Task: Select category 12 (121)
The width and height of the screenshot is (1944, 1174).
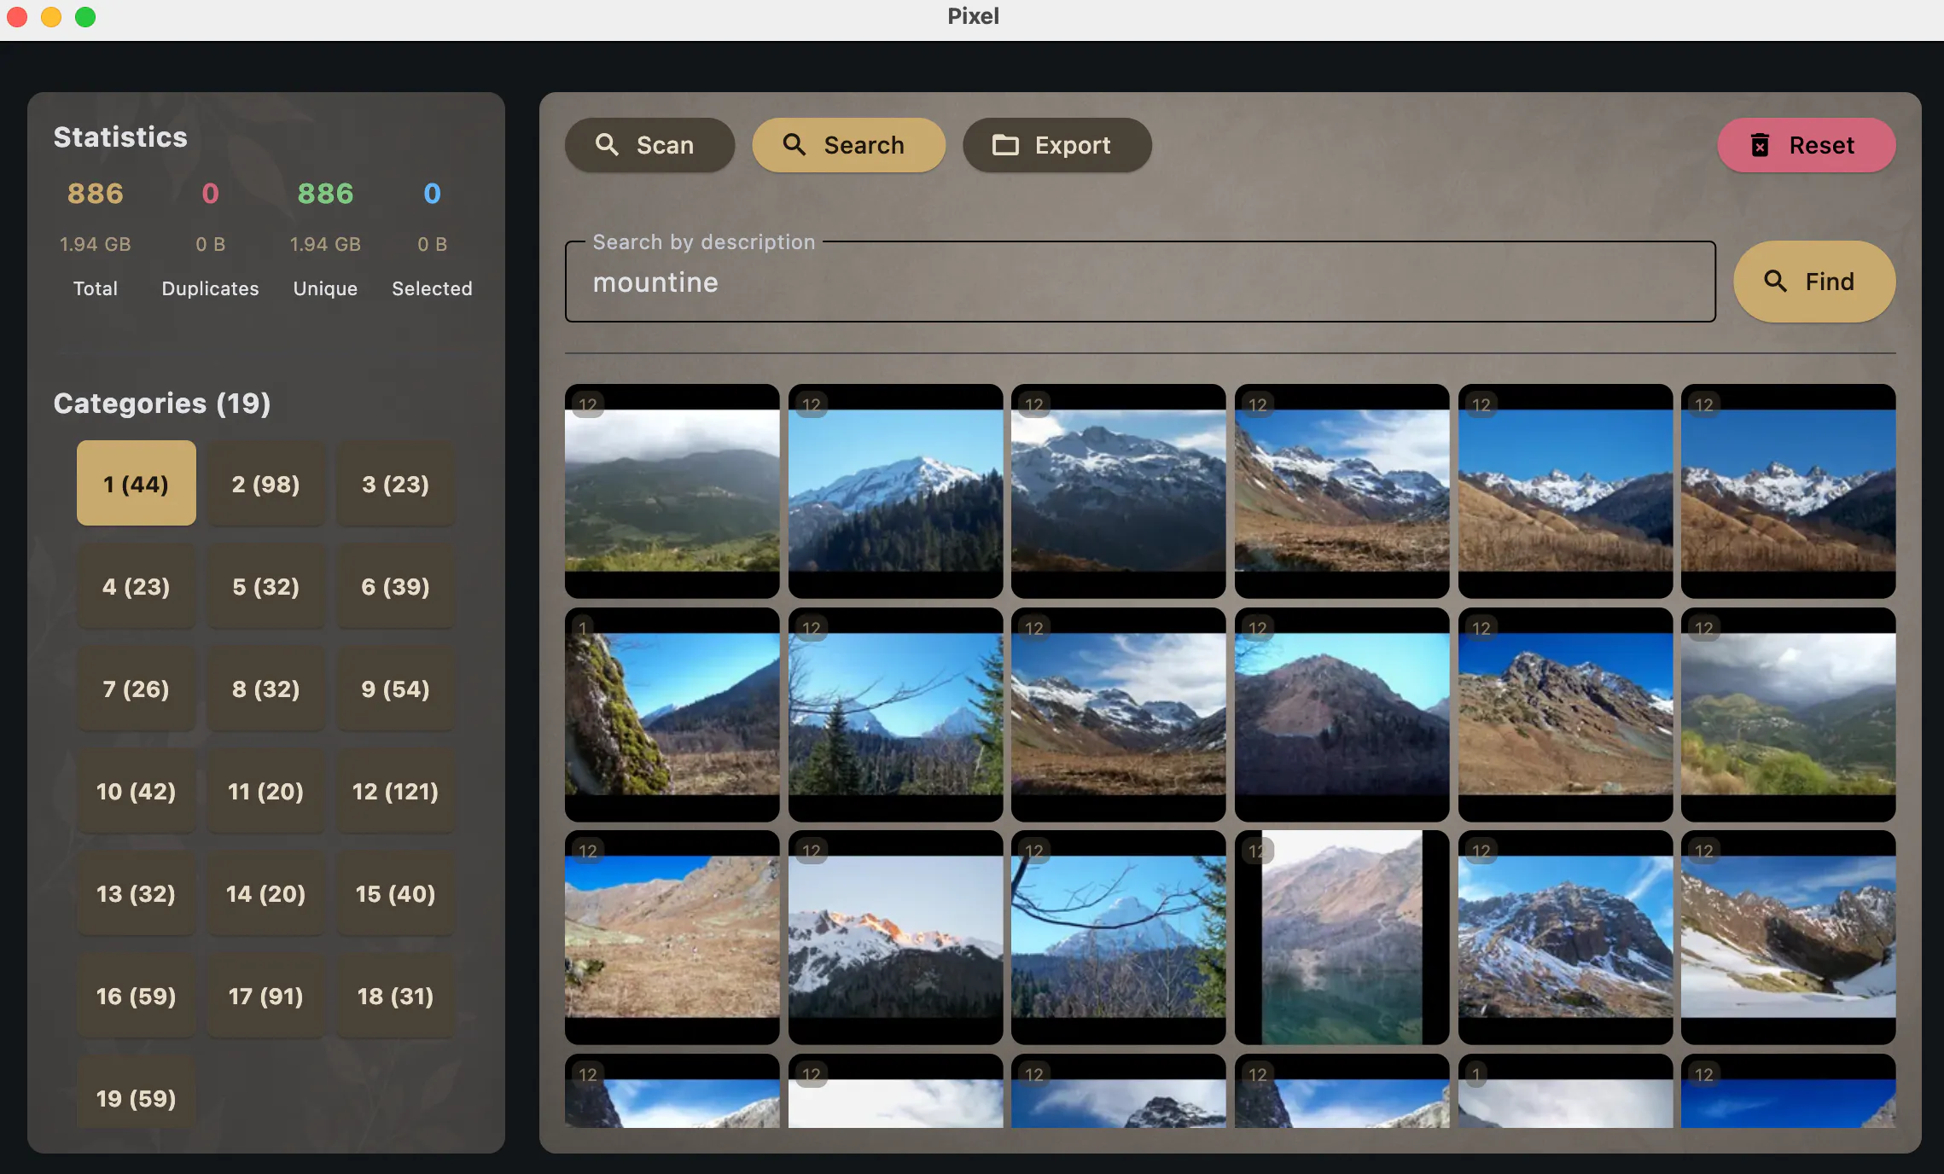Action: (396, 791)
